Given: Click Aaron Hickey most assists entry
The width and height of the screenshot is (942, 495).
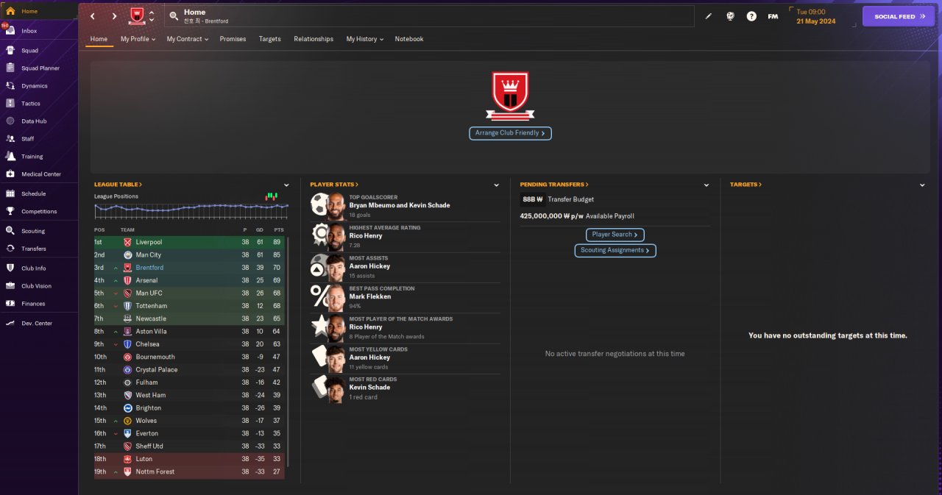Looking at the screenshot, I should pos(405,266).
